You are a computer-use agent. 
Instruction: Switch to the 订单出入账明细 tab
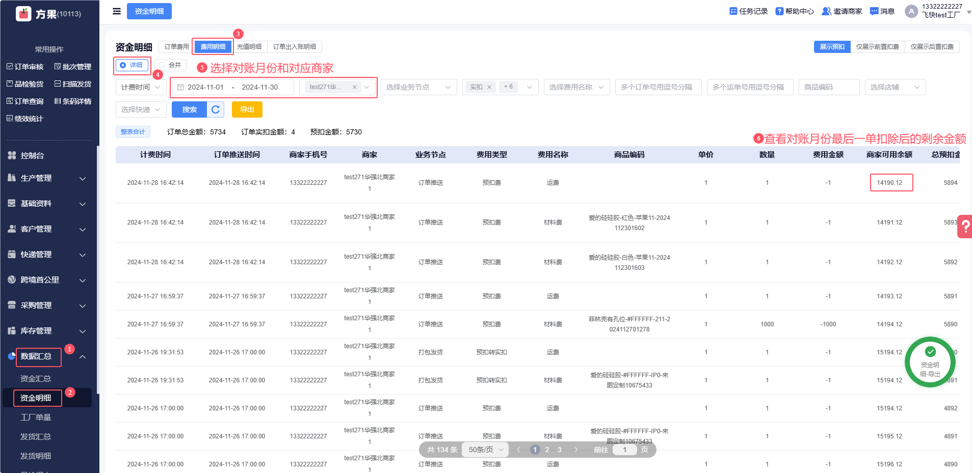click(294, 47)
